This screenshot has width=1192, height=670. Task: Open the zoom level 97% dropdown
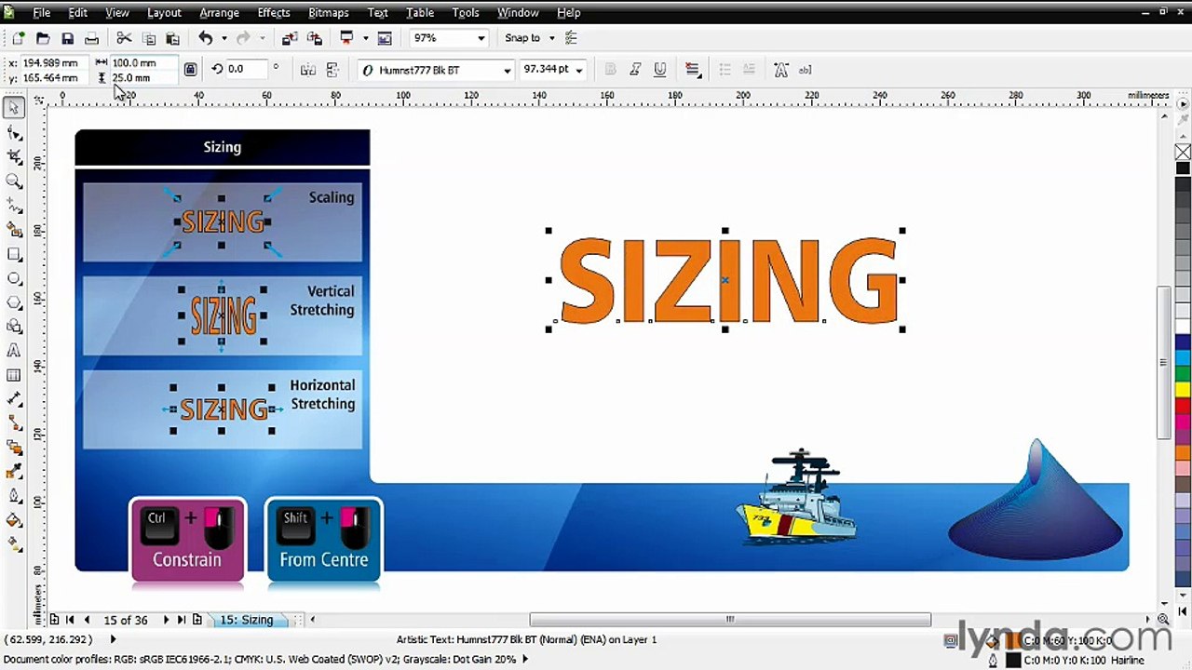[x=481, y=38]
